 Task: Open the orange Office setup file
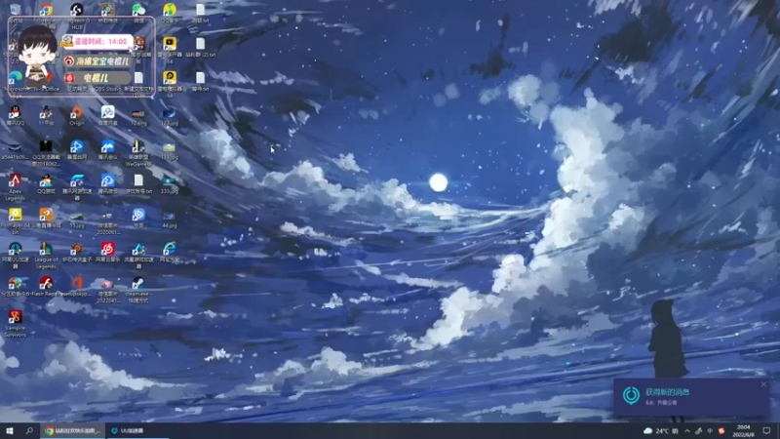[x=77, y=283]
